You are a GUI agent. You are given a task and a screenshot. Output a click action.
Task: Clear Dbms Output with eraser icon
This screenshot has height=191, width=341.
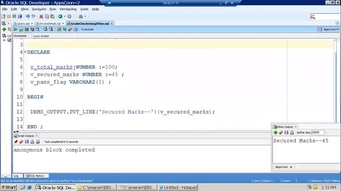pos(281,133)
